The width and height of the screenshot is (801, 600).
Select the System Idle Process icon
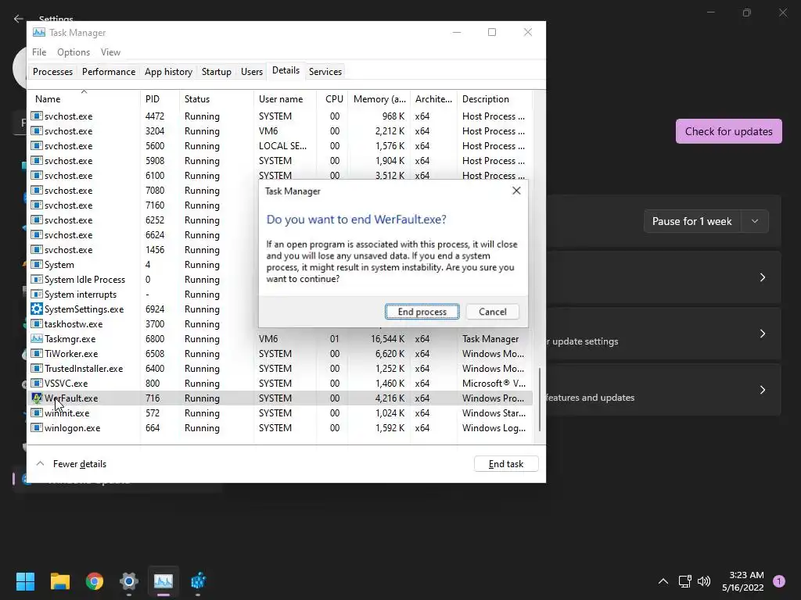[36, 279]
